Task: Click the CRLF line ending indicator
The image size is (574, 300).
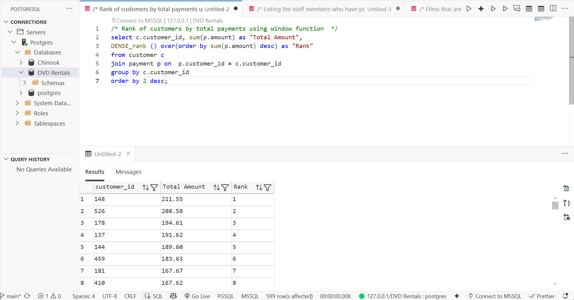Action: pos(130,296)
